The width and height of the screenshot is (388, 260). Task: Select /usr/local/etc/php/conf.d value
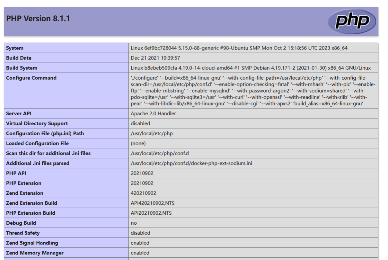[x=160, y=153]
